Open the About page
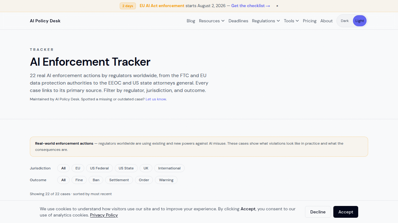Viewport: 398px width, 223px height. [x=326, y=21]
